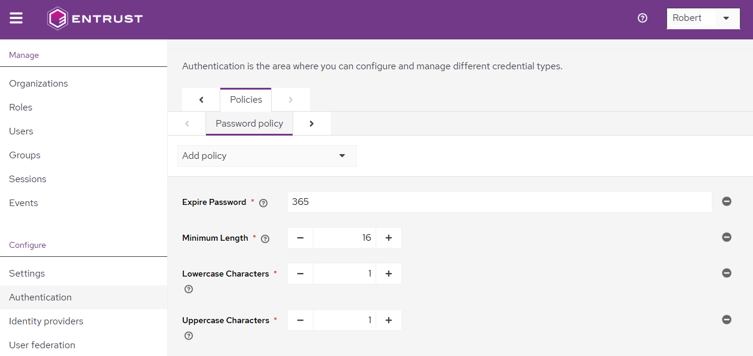Increase Uppercase Characters count
The image size is (753, 356).
(x=389, y=320)
